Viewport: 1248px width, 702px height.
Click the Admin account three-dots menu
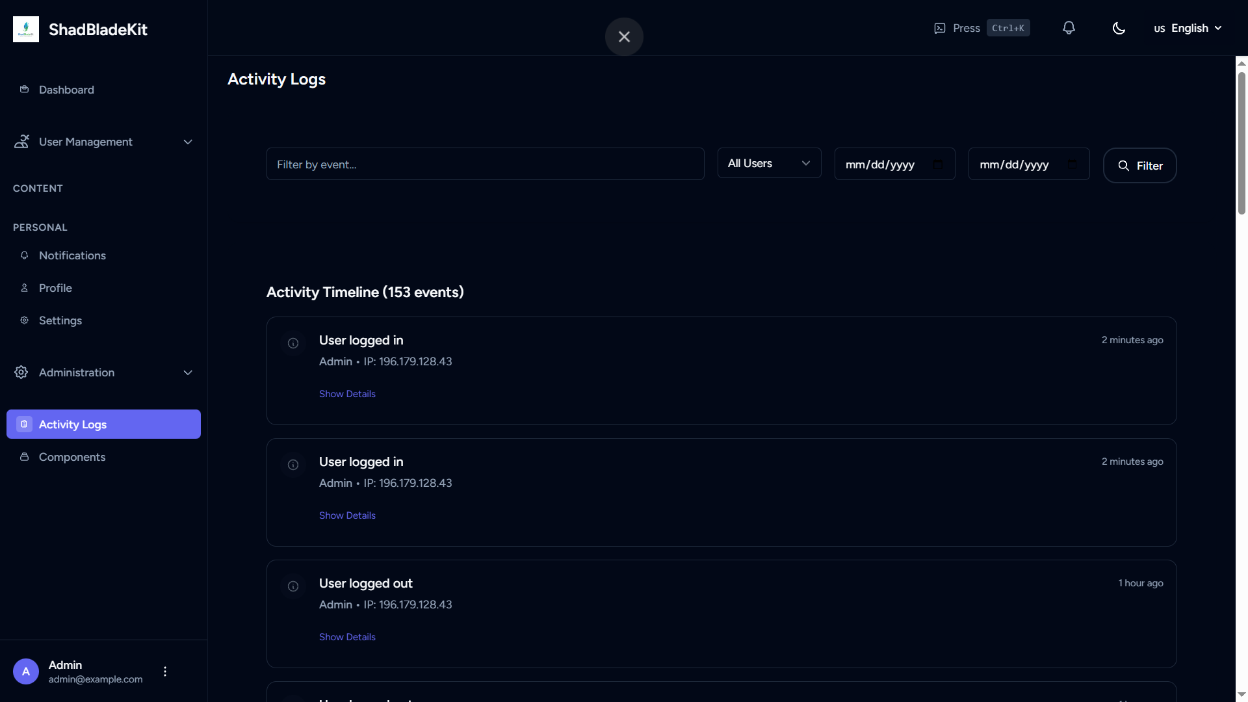pyautogui.click(x=165, y=671)
